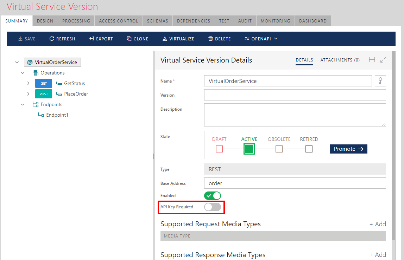Expand the GetStatus operation node
Image resolution: width=404 pixels, height=260 pixels.
[29, 83]
